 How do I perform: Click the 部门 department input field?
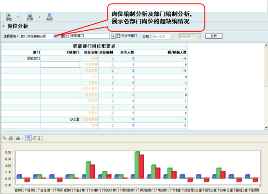[x=90, y=36]
